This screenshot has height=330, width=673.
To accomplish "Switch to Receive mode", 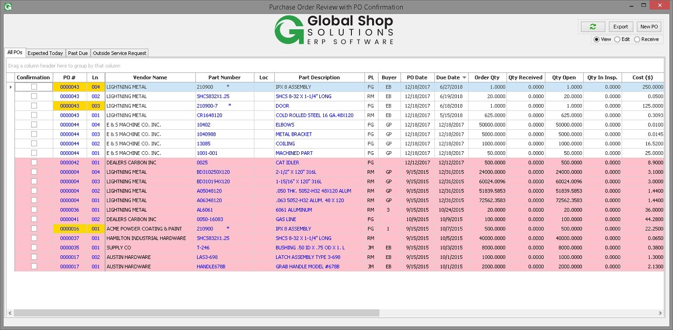I will coord(637,39).
